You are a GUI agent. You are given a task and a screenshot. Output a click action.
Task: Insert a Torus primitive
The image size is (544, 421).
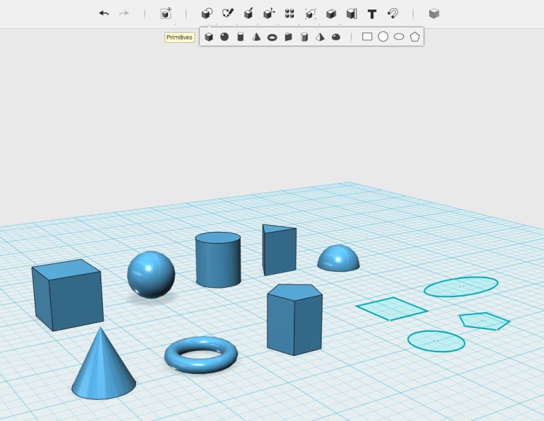[273, 37]
